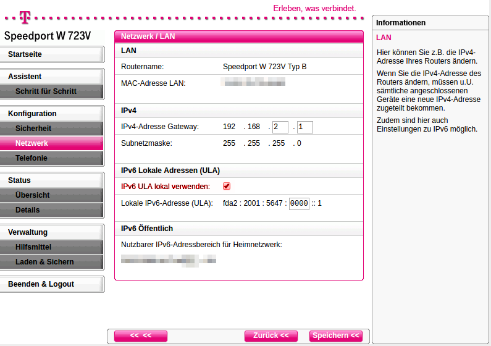Image resolution: width=491 pixels, height=346 pixels.
Task: Open Hilfsmittel tools page
Action: point(52,247)
